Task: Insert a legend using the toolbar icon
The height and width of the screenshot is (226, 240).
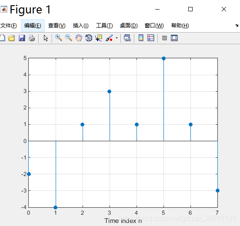Action: pyautogui.click(x=150, y=38)
